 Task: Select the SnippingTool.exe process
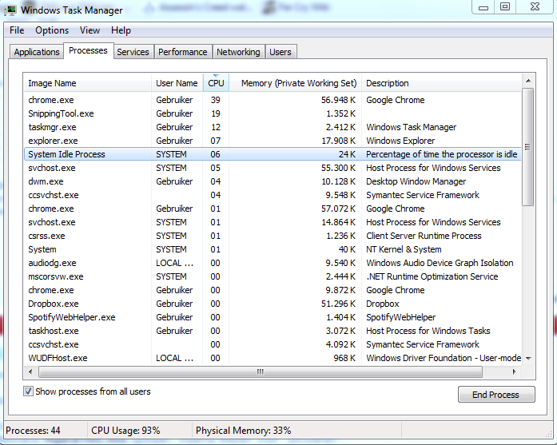pyautogui.click(x=273, y=113)
